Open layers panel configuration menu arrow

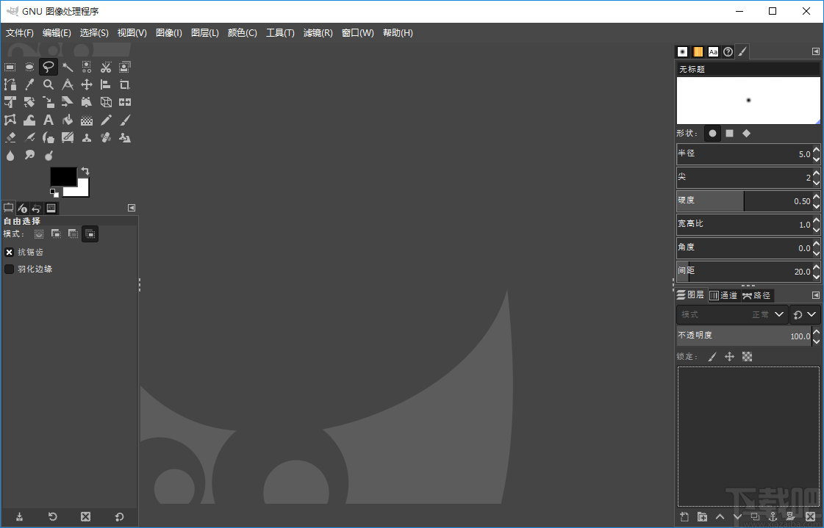816,295
